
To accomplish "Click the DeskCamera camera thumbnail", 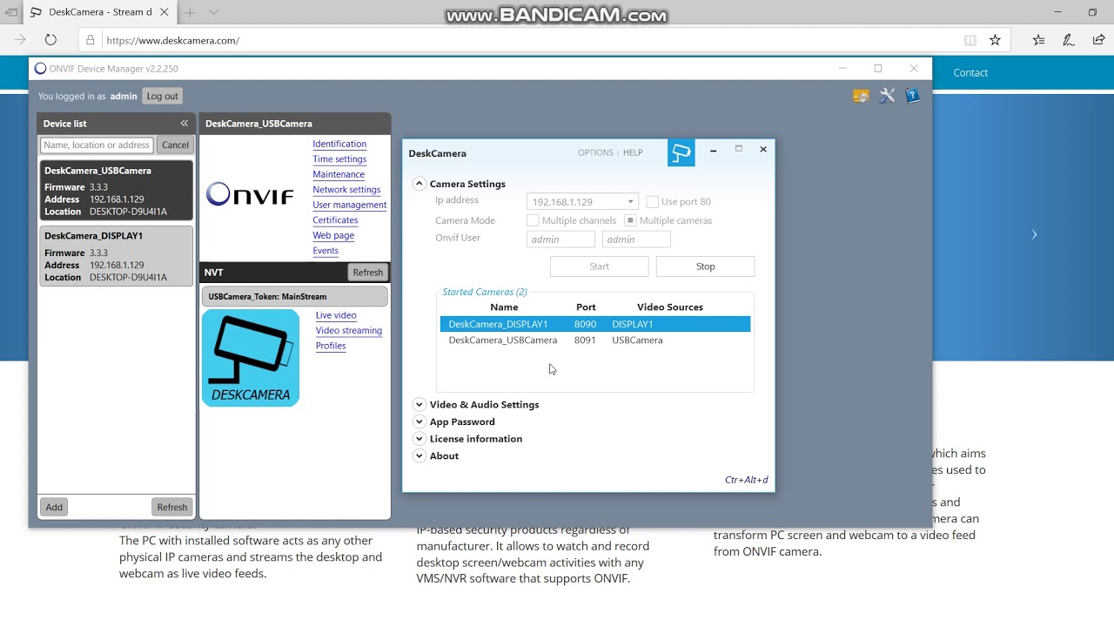I will click(x=251, y=358).
